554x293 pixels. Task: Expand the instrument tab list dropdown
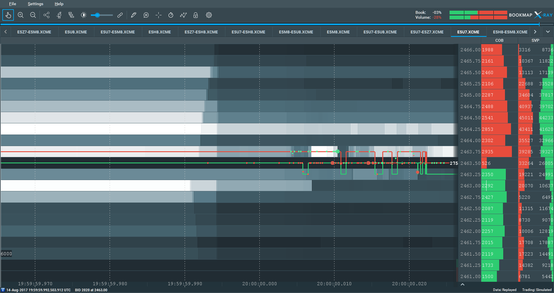click(548, 32)
